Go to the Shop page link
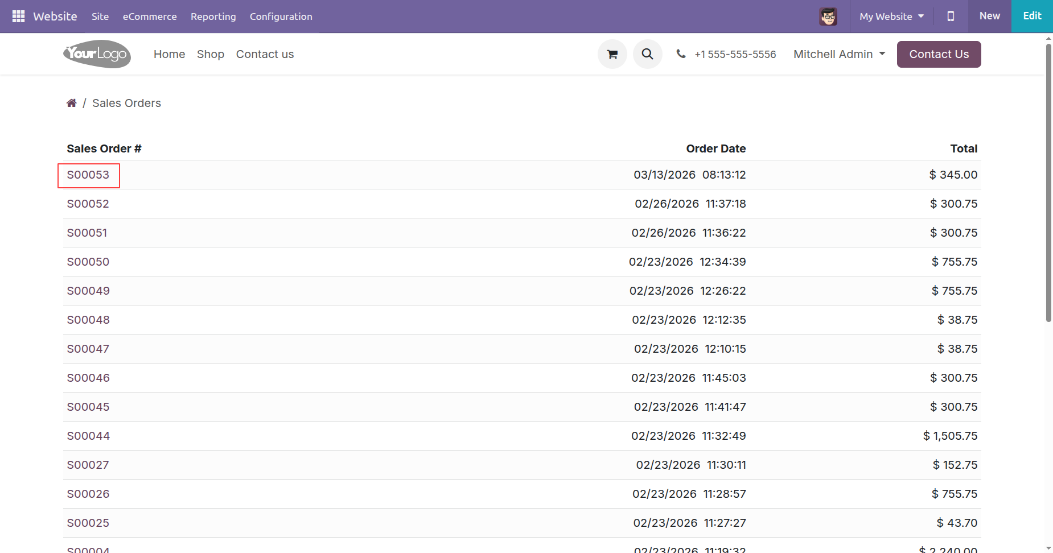The height and width of the screenshot is (553, 1053). [211, 54]
